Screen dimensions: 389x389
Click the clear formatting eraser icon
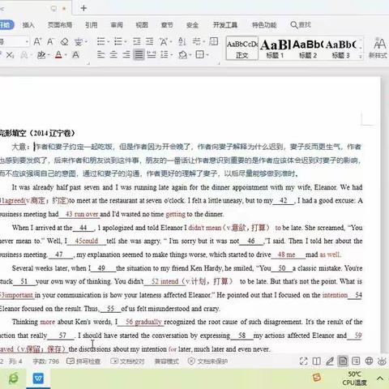[x=64, y=42]
